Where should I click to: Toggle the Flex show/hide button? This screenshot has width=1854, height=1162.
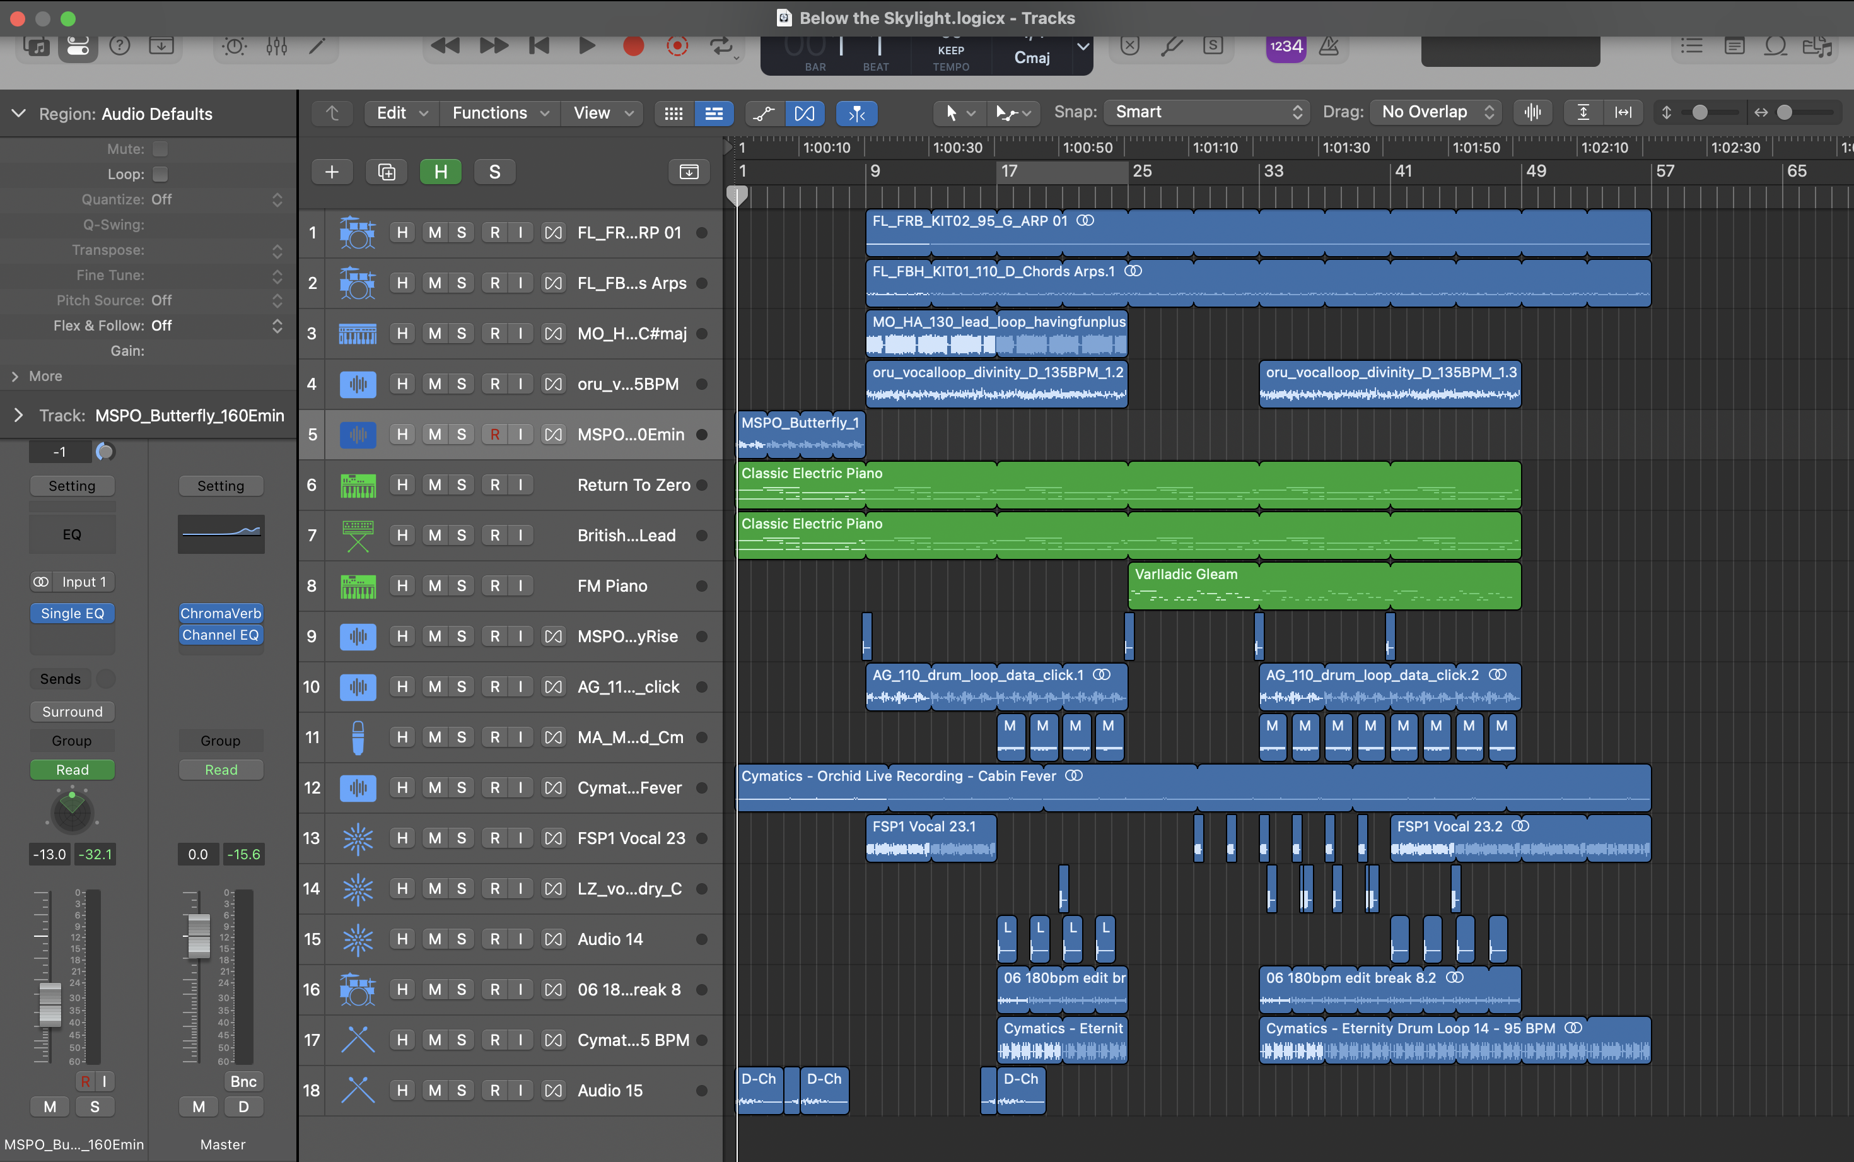tap(804, 113)
